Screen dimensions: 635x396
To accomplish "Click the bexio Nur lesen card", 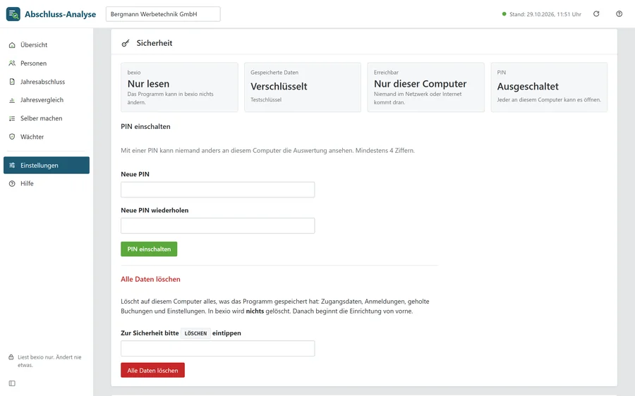I will click(x=179, y=87).
